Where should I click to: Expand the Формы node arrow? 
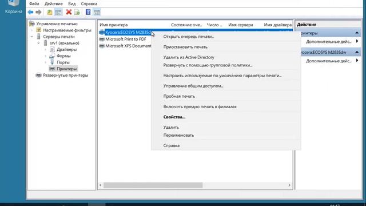pos(46,56)
